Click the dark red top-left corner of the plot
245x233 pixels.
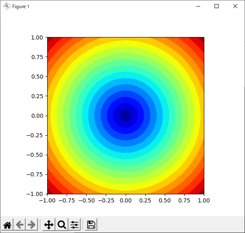coord(49,39)
